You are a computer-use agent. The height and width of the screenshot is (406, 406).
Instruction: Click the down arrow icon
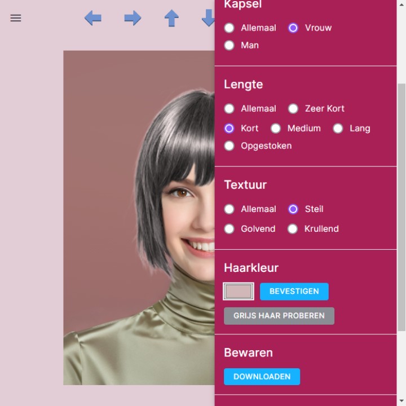pos(208,18)
